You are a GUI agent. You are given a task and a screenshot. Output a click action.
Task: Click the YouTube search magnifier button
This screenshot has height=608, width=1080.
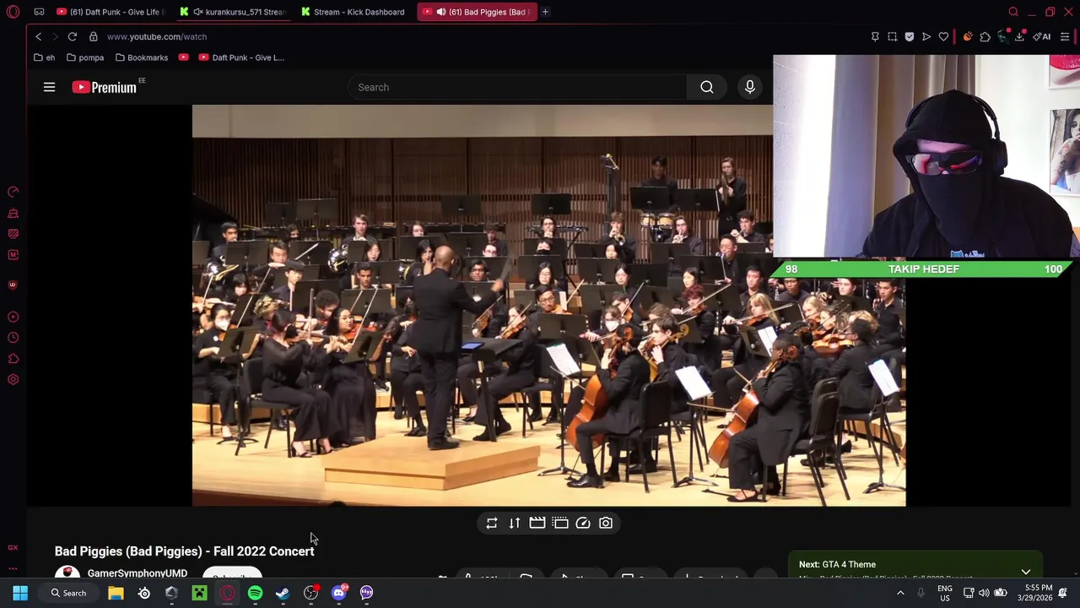tap(707, 87)
